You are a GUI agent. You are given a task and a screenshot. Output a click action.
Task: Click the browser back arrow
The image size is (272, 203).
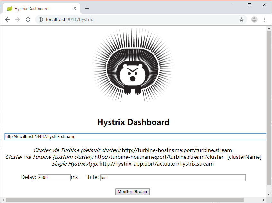click(x=7, y=20)
